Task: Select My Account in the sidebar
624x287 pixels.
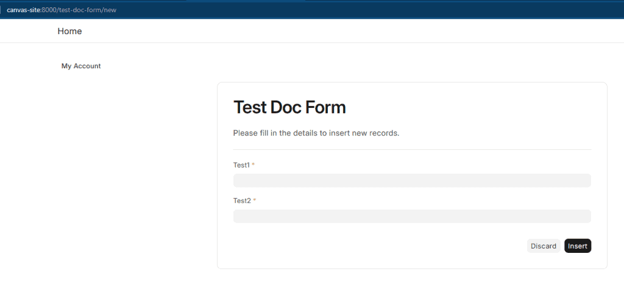Action: (81, 66)
